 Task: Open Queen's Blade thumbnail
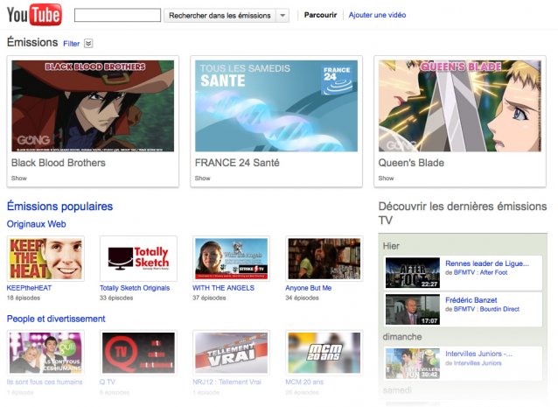point(460,106)
